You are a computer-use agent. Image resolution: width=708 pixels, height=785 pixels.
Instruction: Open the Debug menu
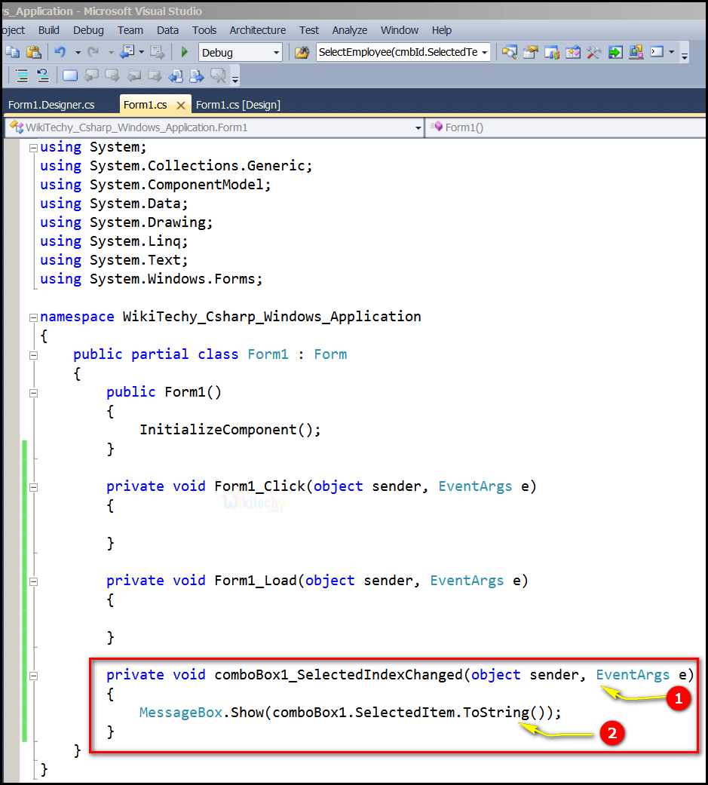coord(88,30)
